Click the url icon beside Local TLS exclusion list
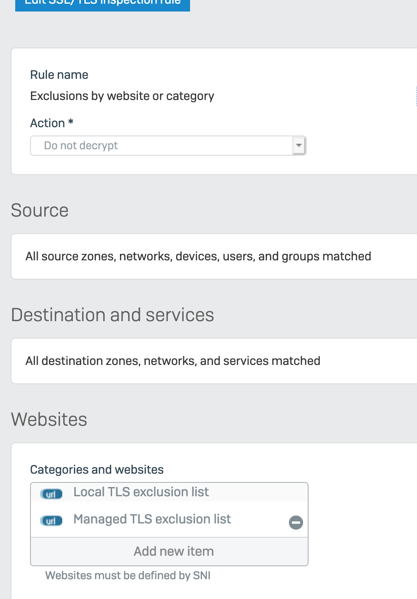 point(51,494)
